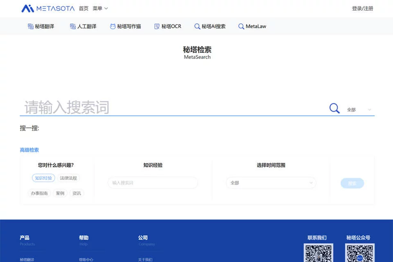Image resolution: width=393 pixels, height=262 pixels.
Task: Open the 秘塔写作猫 cat icon
Action: (x=113, y=26)
